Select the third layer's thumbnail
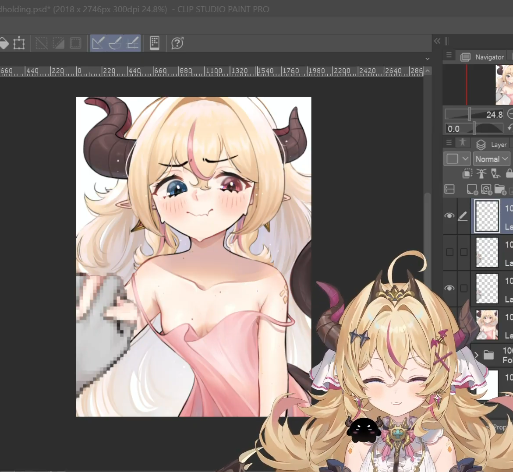513x472 pixels. [487, 289]
